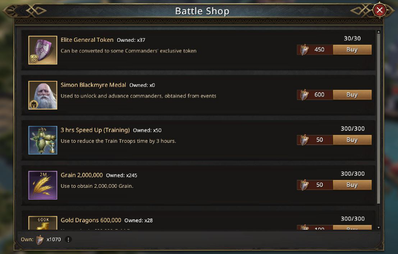Buy the Gold Dragons 600,000 item

[352, 228]
